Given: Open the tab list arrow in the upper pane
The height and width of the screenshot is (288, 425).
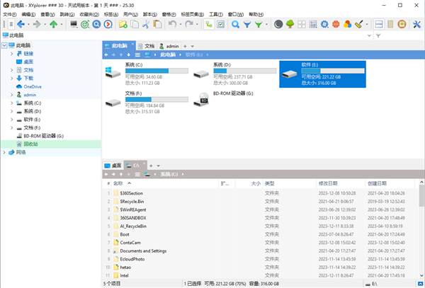Looking at the screenshot, I should pos(193,46).
